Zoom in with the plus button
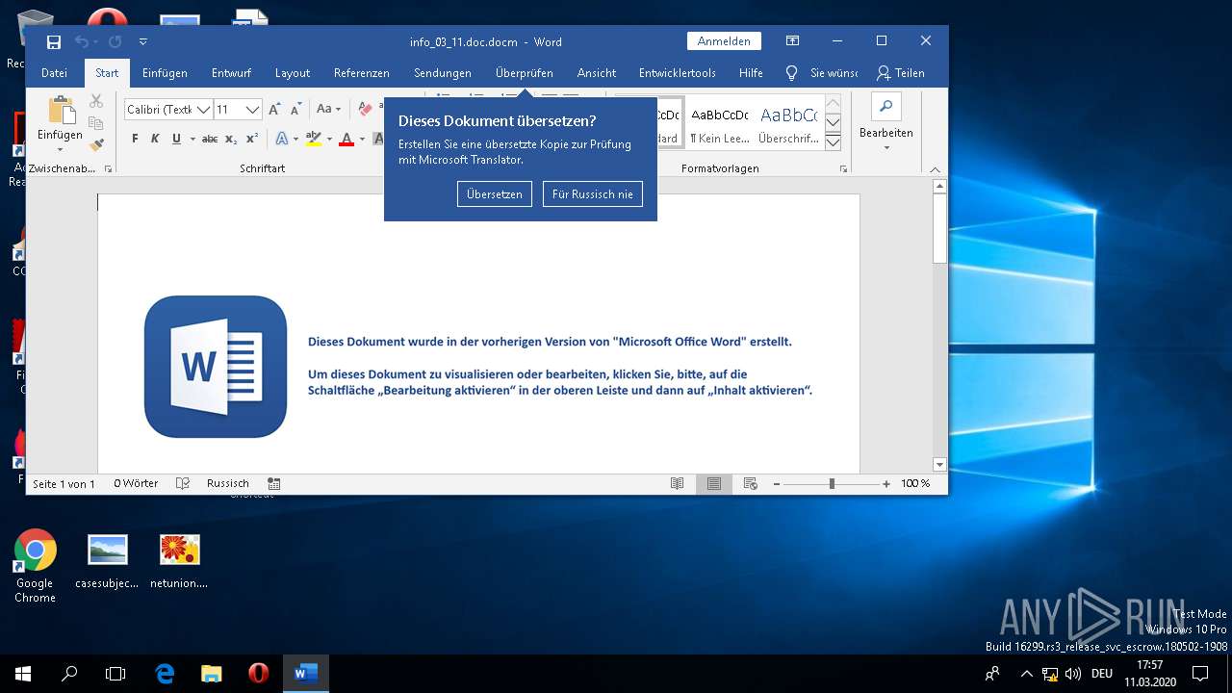The image size is (1232, 693). tap(886, 483)
